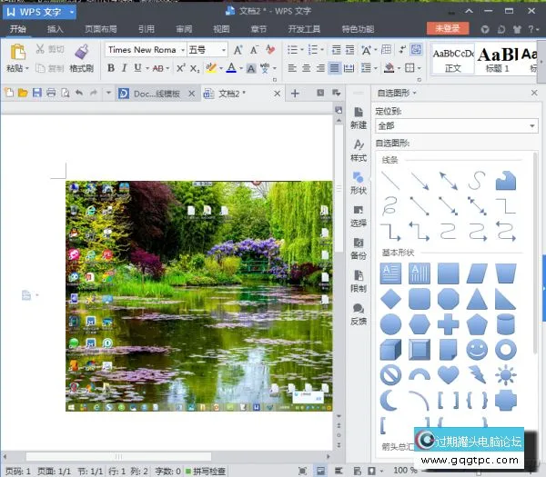Click the inserted desktop screenshot image
Viewport: 546px width, 477px height.
coord(198,295)
